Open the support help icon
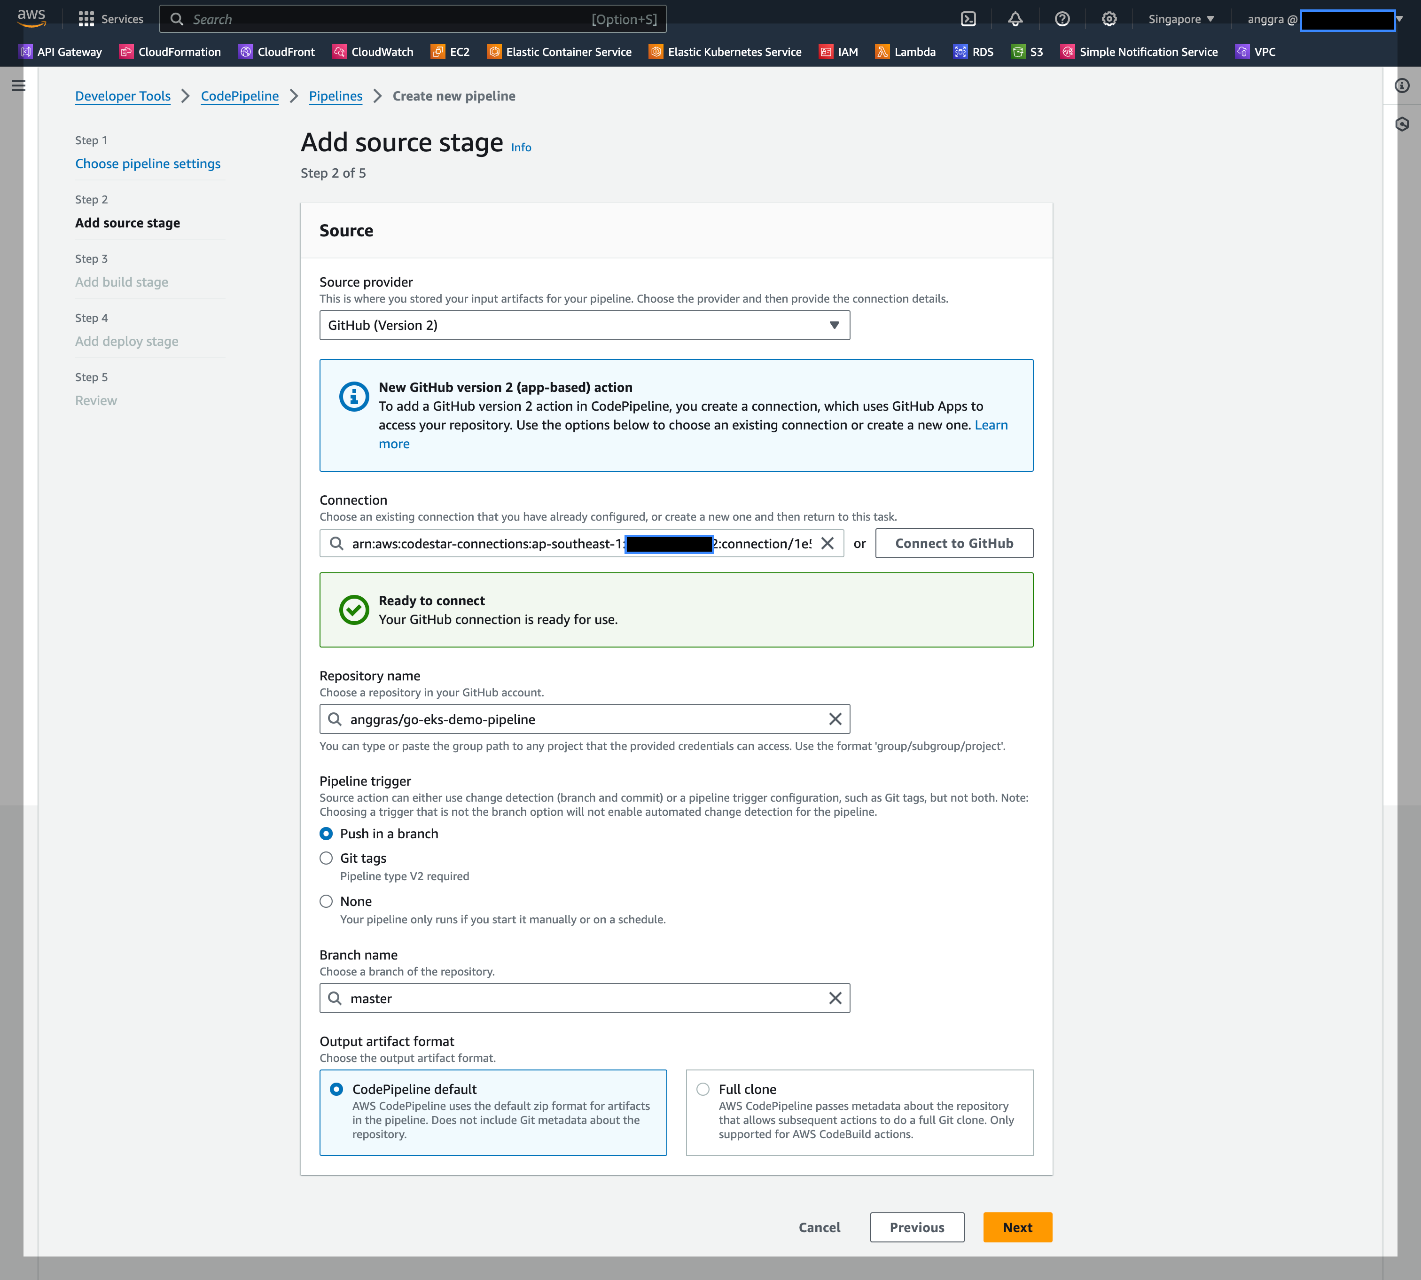The image size is (1421, 1280). coord(1062,19)
